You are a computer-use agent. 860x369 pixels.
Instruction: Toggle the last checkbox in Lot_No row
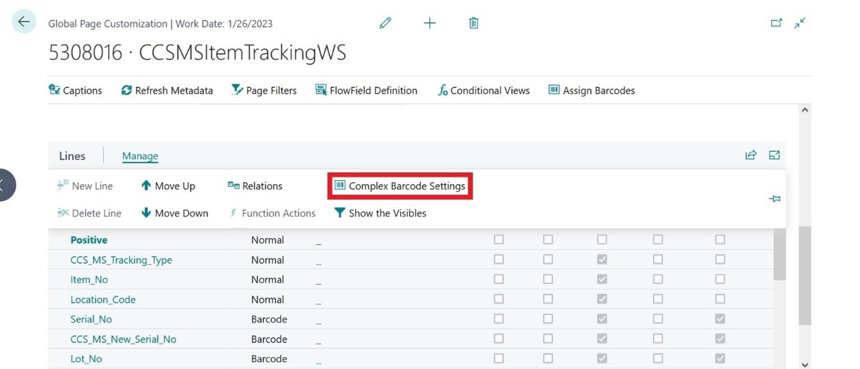click(719, 358)
